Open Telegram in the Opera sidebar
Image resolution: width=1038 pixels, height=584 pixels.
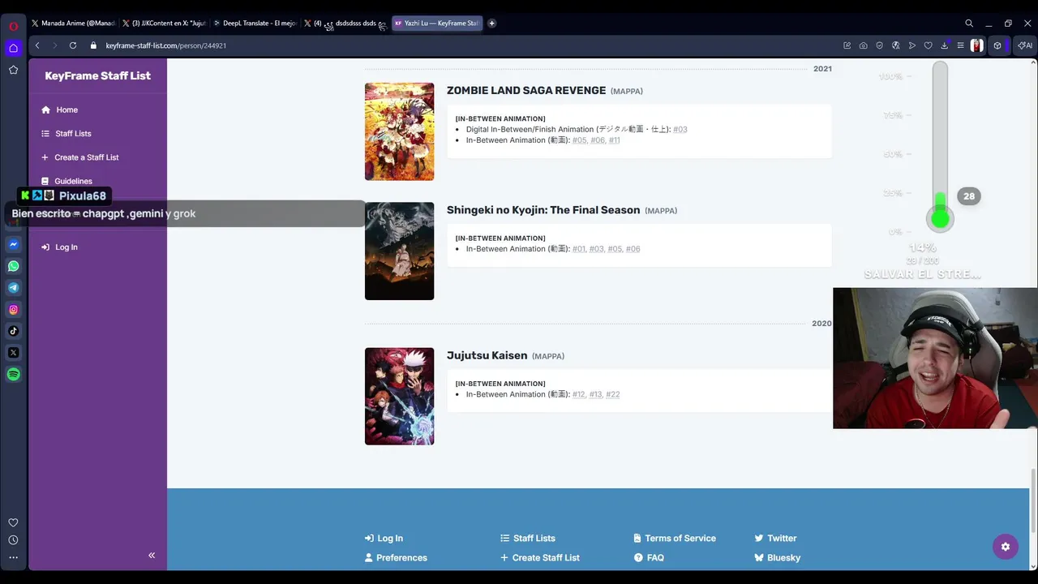coord(13,288)
